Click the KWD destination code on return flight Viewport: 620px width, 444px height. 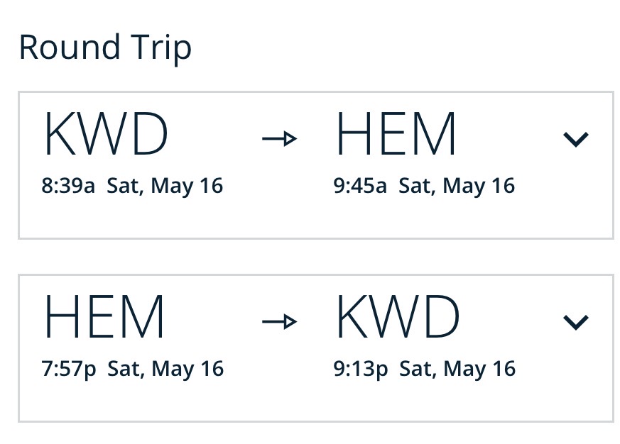(398, 318)
